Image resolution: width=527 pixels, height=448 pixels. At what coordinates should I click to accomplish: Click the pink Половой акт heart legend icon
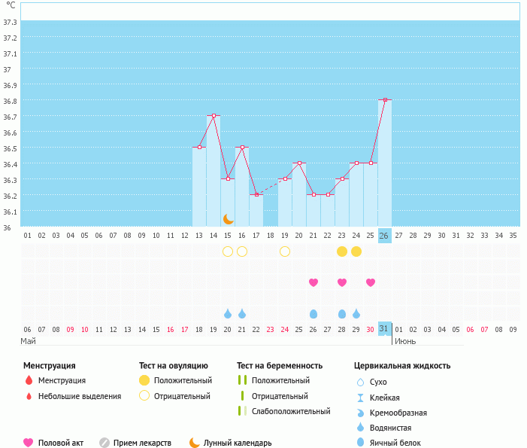[x=29, y=443]
